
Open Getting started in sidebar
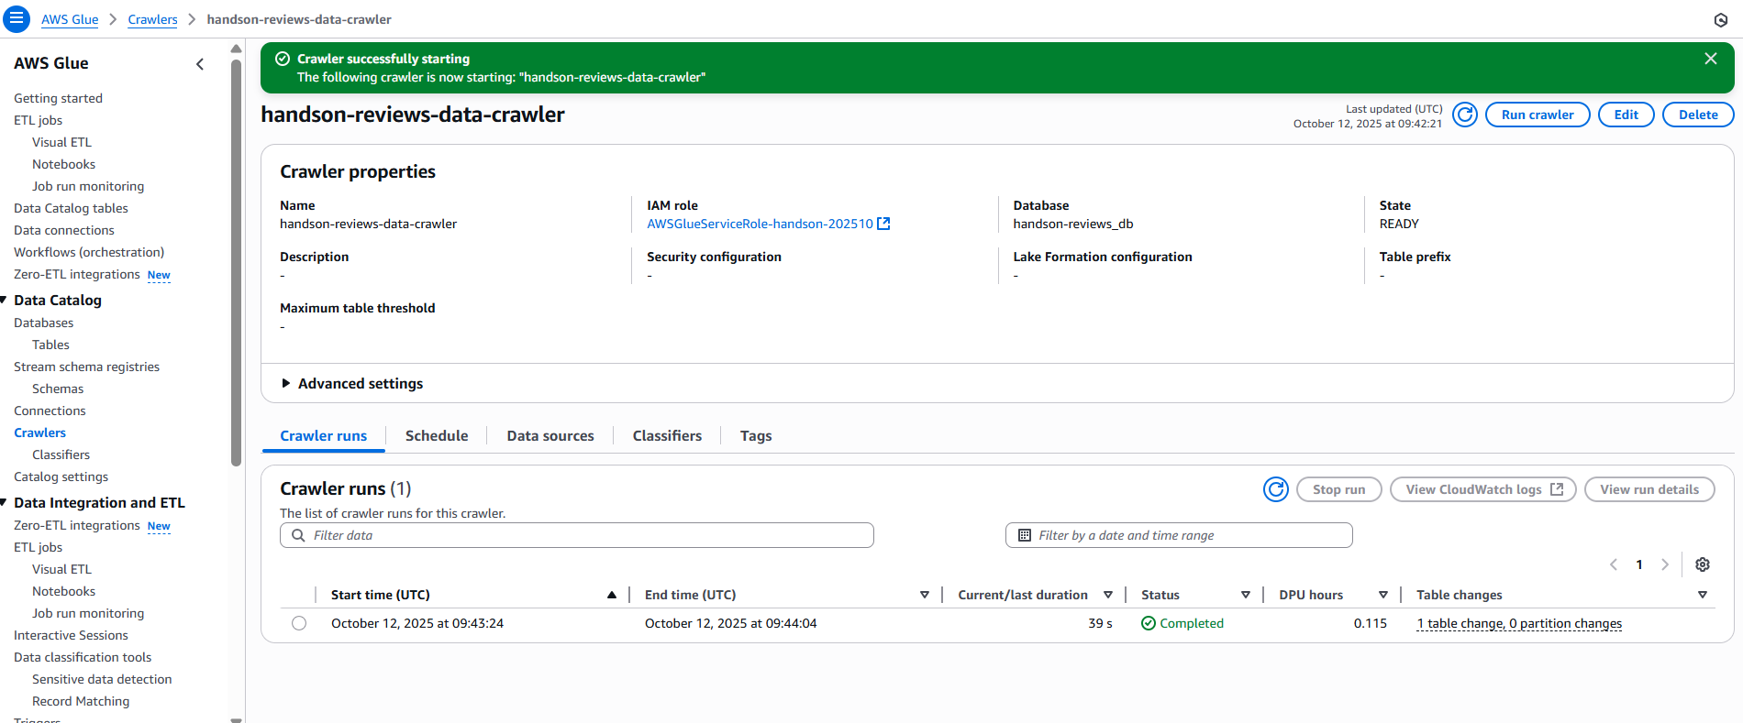[x=58, y=98]
